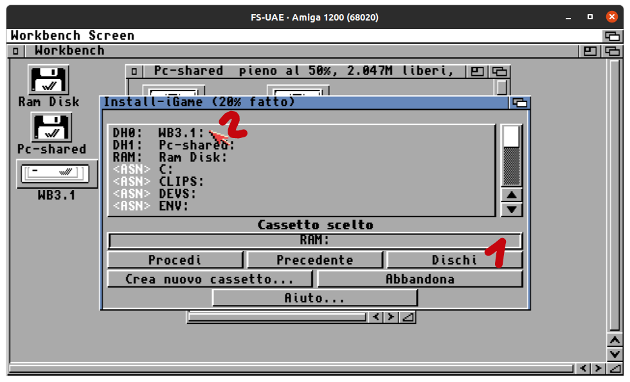Minimize the FS-UAE emulator window

pos(568,17)
